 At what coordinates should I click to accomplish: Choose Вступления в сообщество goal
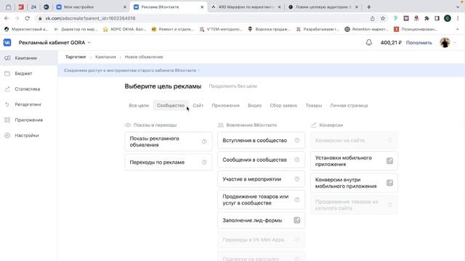(261, 140)
